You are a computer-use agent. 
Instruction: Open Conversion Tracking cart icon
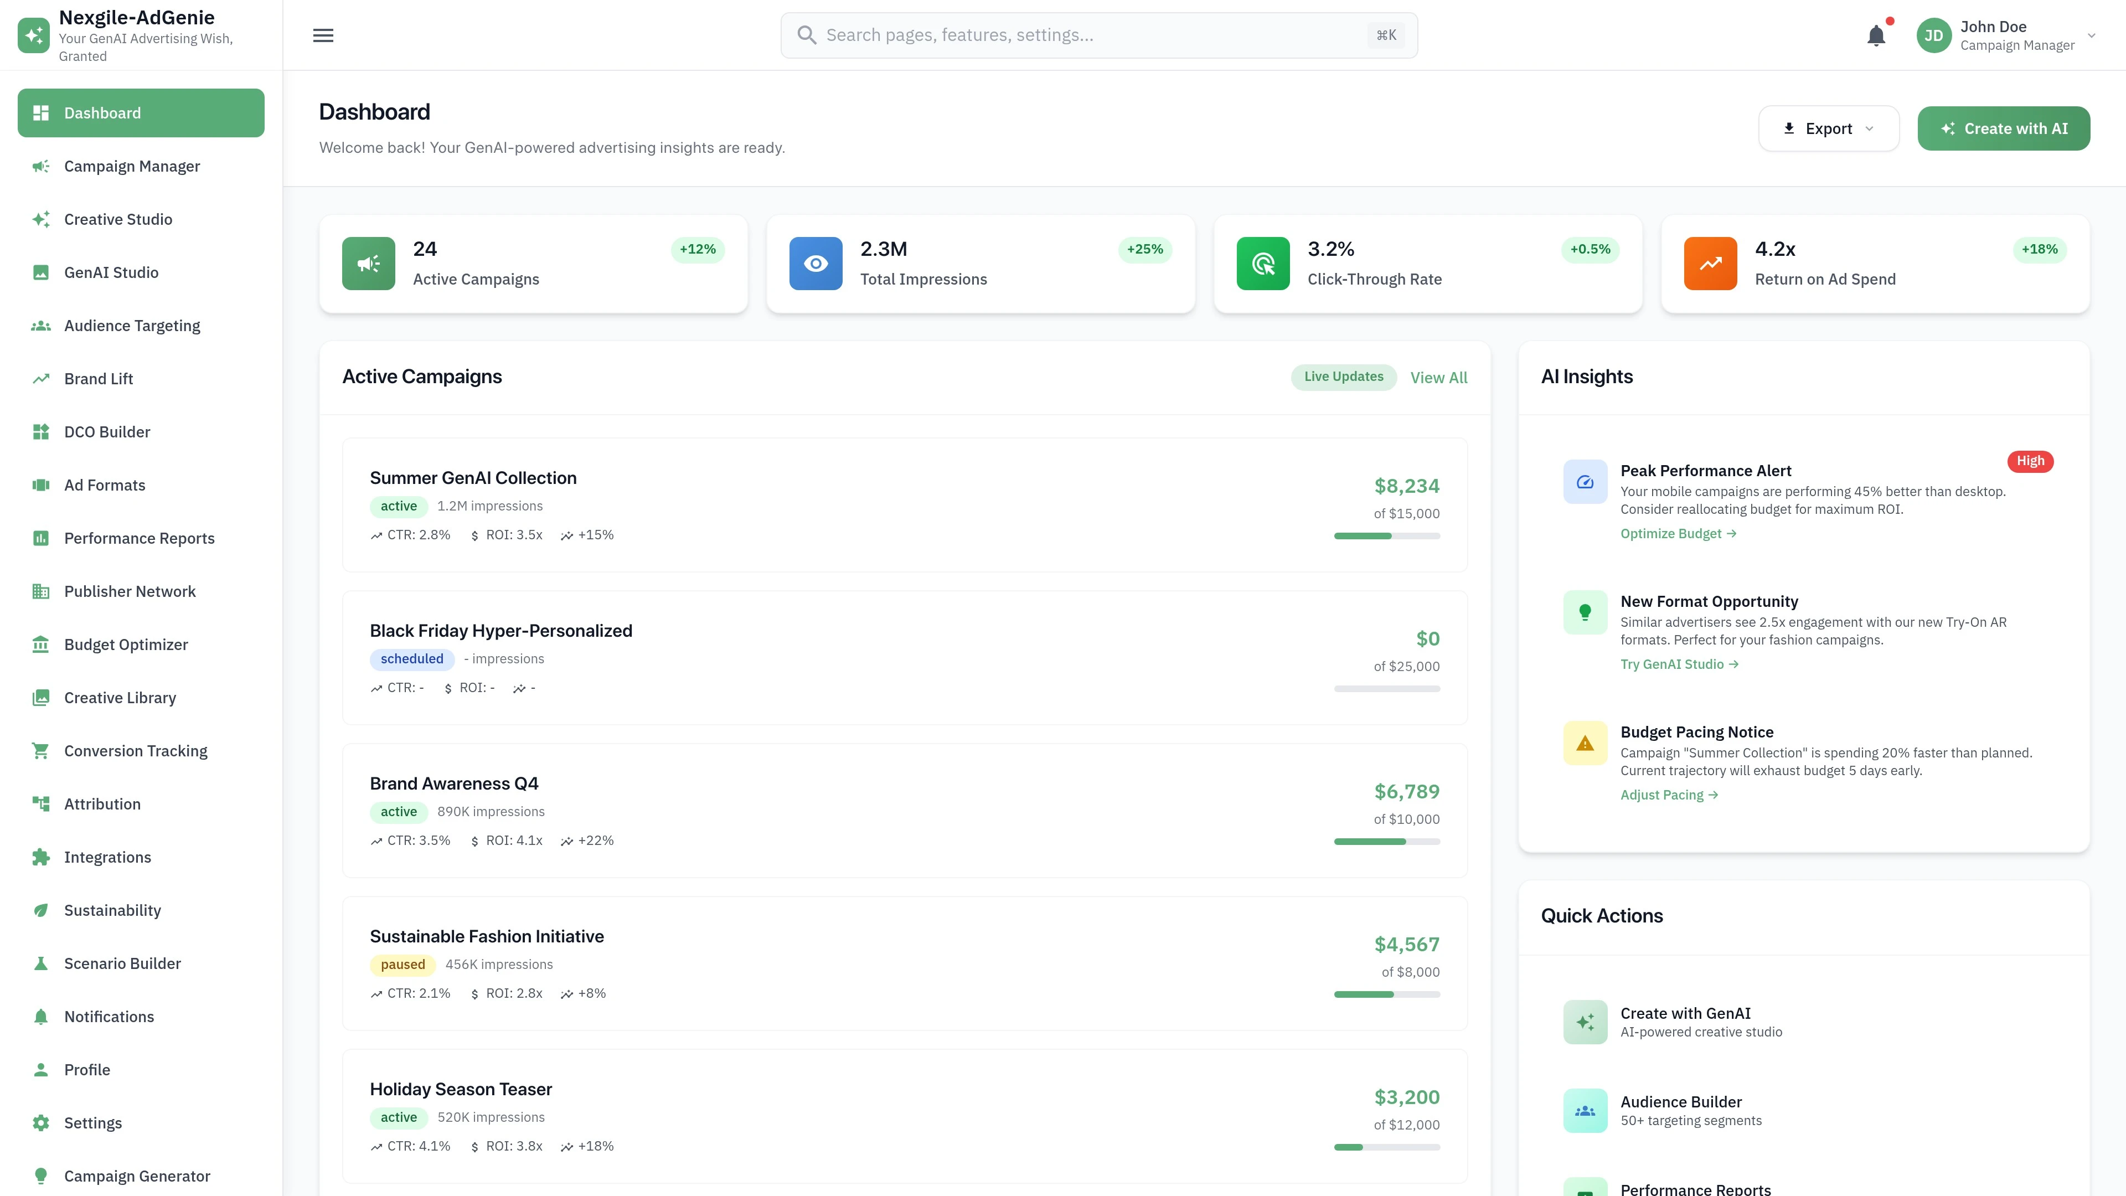(40, 750)
